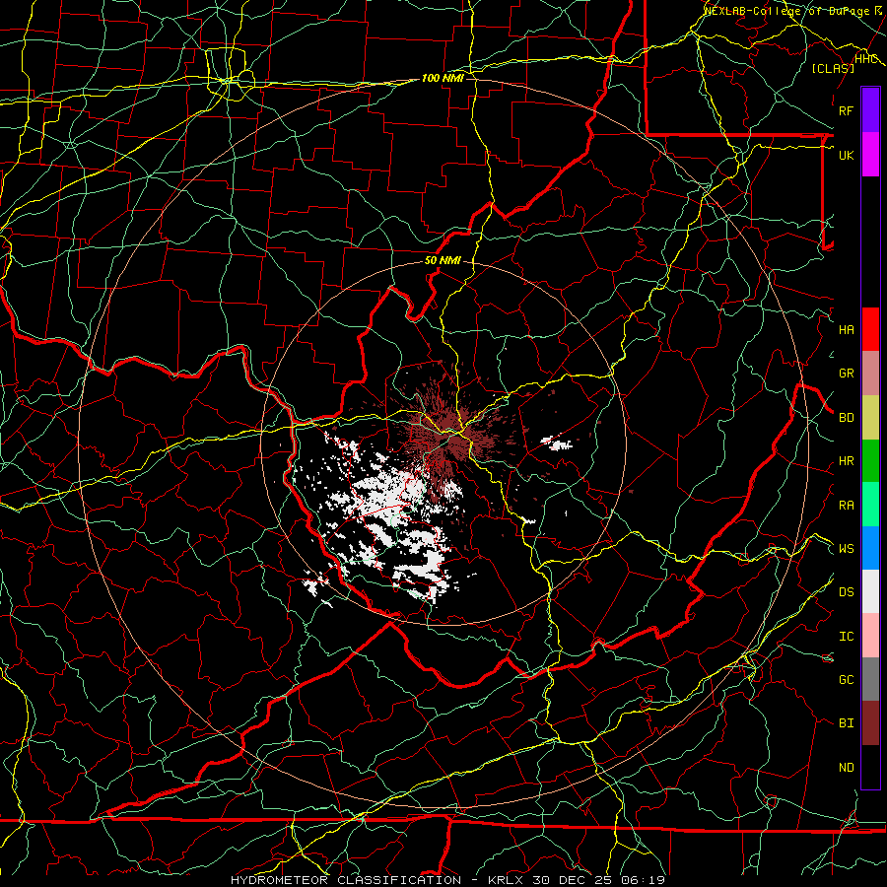Click the RA legend label

847,506
